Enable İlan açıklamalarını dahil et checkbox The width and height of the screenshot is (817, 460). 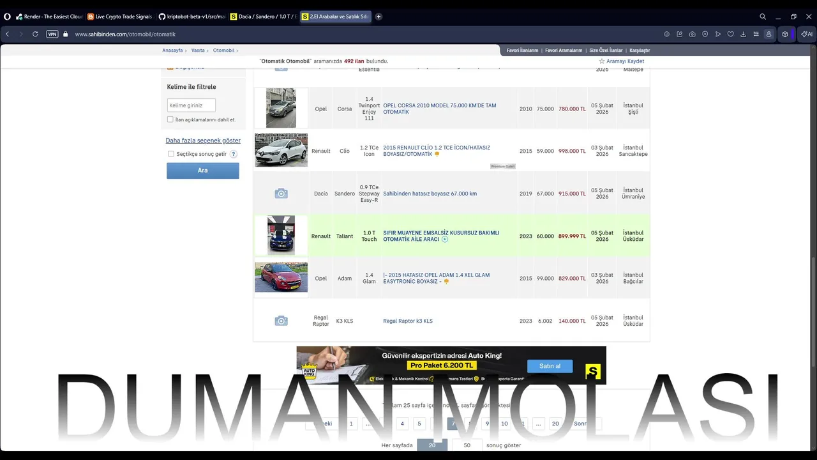(x=170, y=119)
